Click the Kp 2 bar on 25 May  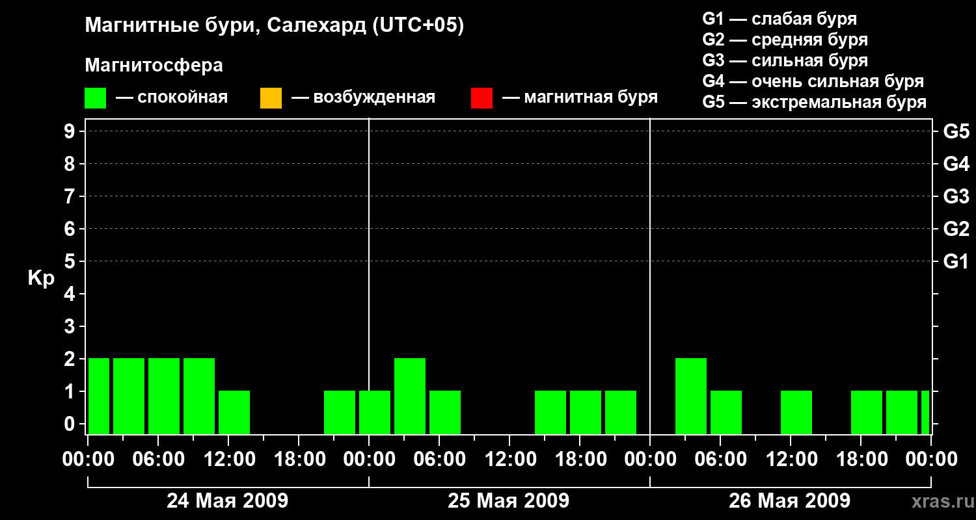tap(410, 396)
